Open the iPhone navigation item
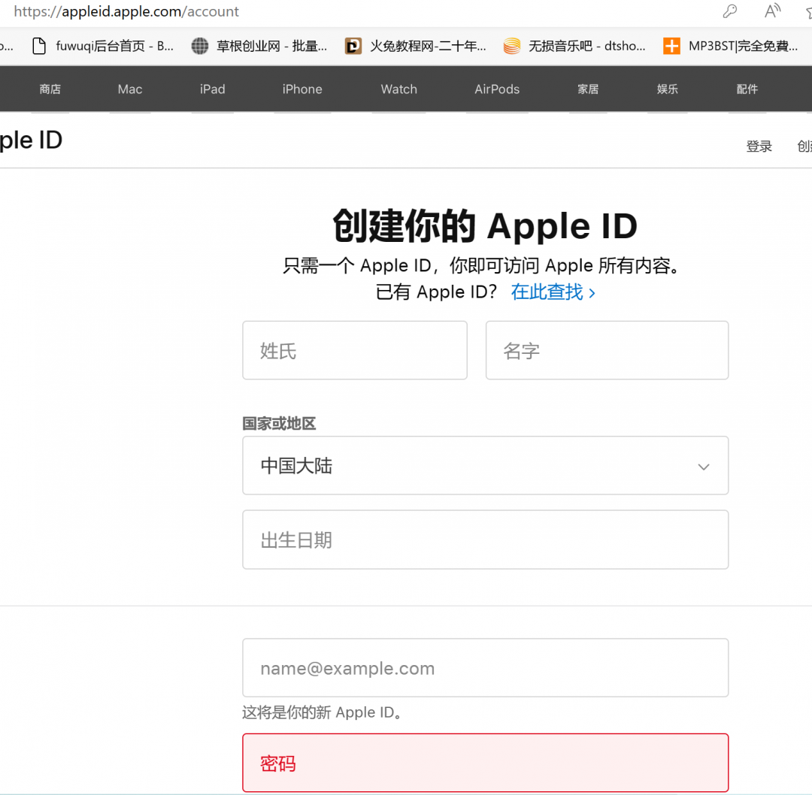Image resolution: width=812 pixels, height=795 pixels. coord(302,89)
